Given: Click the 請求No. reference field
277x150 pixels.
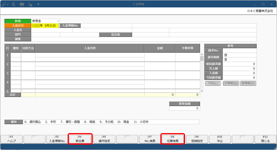Looking at the screenshot, I should (239, 51).
